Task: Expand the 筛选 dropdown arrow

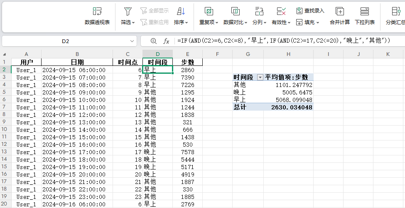Action: (133, 23)
